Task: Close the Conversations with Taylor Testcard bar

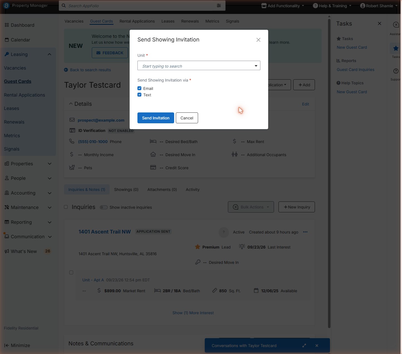Action: coord(317,346)
